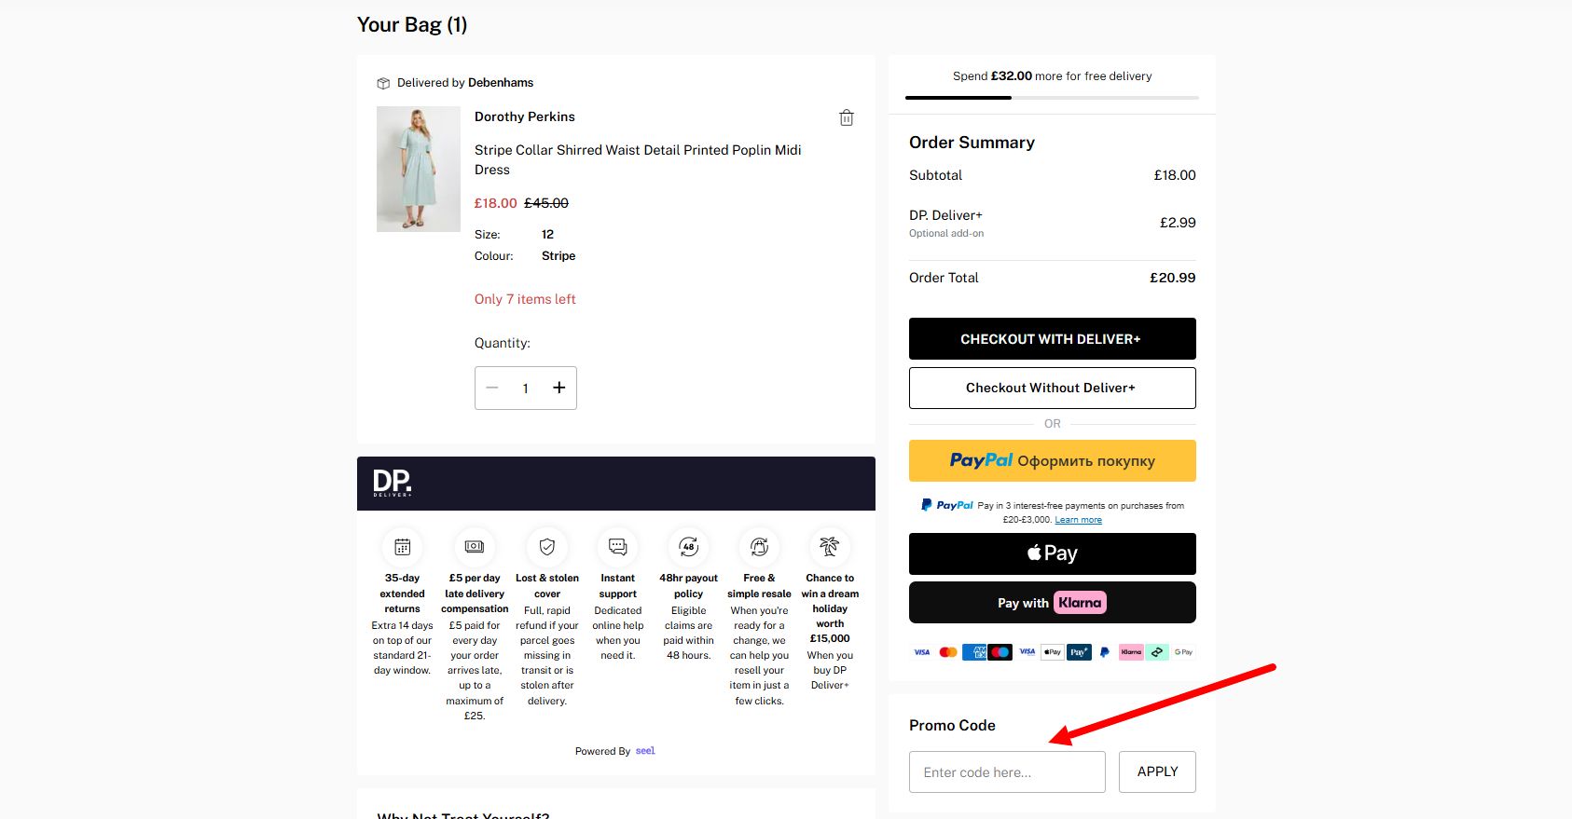The width and height of the screenshot is (1572, 819).
Task: Open PayPal Learn more link
Action: (x=1078, y=520)
